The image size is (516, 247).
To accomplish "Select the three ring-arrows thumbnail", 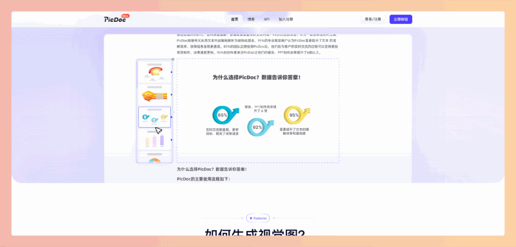I will click(154, 117).
